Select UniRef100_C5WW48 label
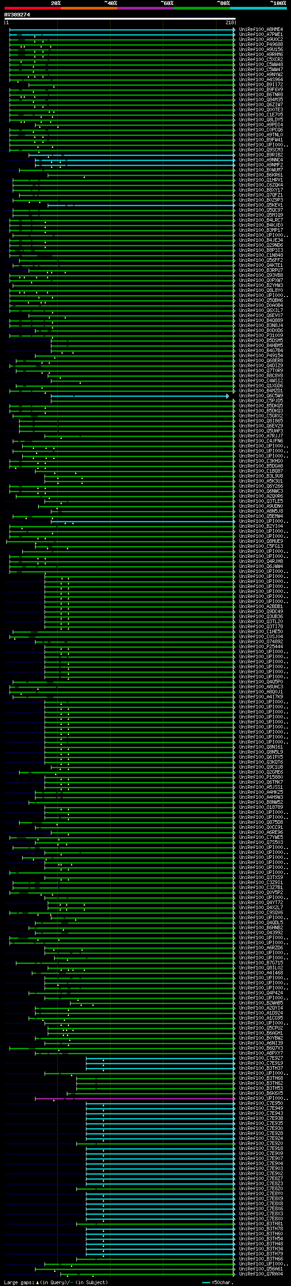Image resolution: width=291 pixels, height=1286 pixels. click(x=261, y=64)
